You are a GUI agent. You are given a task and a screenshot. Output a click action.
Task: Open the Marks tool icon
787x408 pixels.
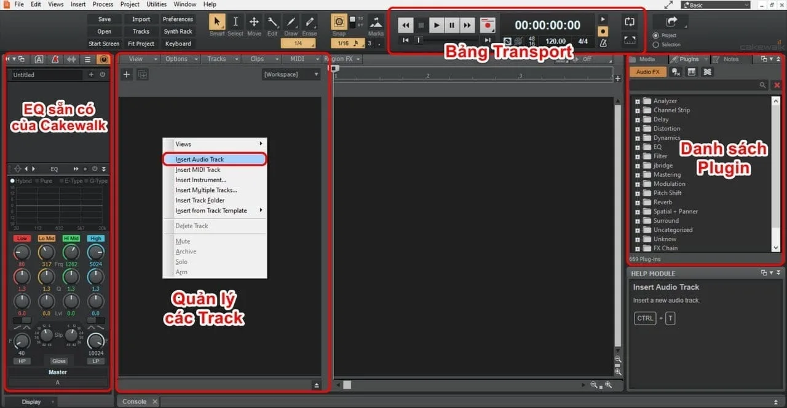[376, 21]
